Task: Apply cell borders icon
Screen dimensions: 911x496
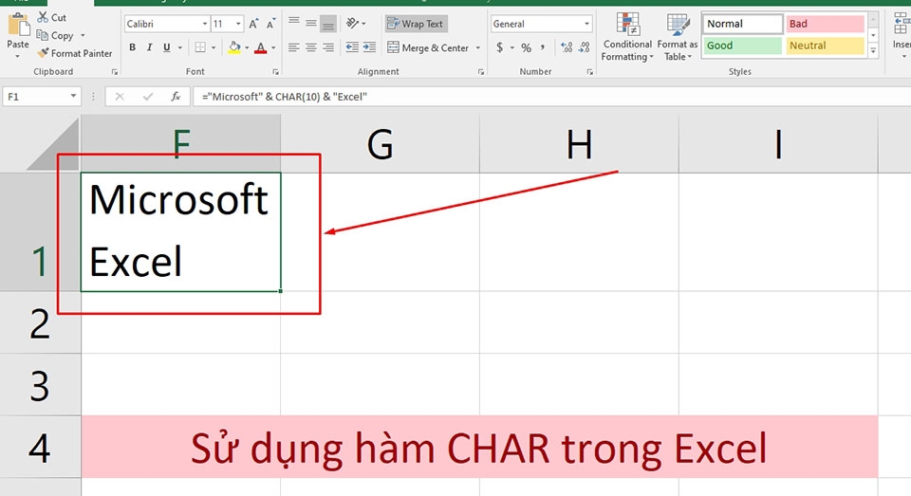Action: (200, 47)
